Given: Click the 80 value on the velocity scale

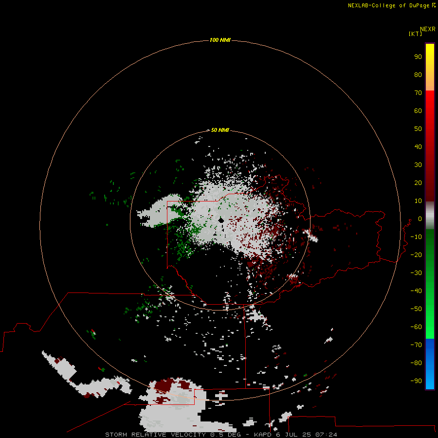Looking at the screenshot, I should pyautogui.click(x=418, y=75).
